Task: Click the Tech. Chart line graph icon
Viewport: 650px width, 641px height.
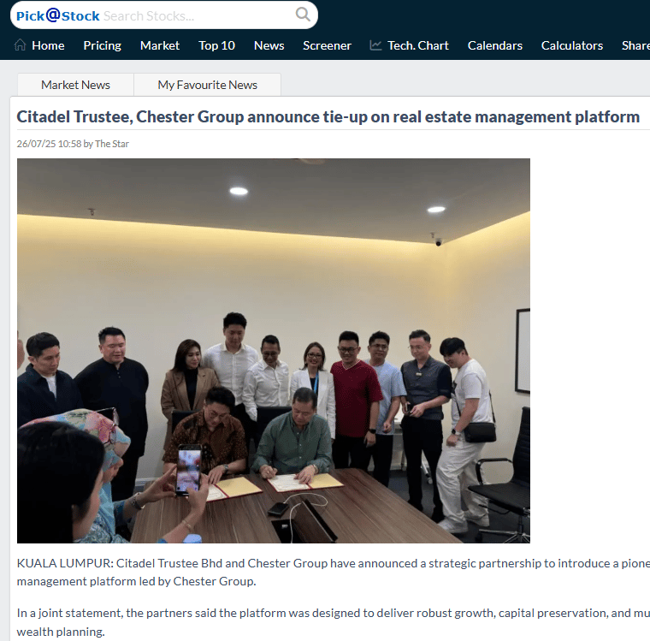Action: (x=375, y=45)
